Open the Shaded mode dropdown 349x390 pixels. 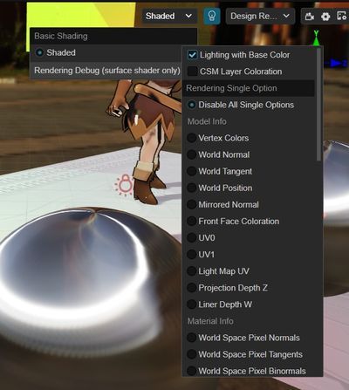tap(169, 16)
